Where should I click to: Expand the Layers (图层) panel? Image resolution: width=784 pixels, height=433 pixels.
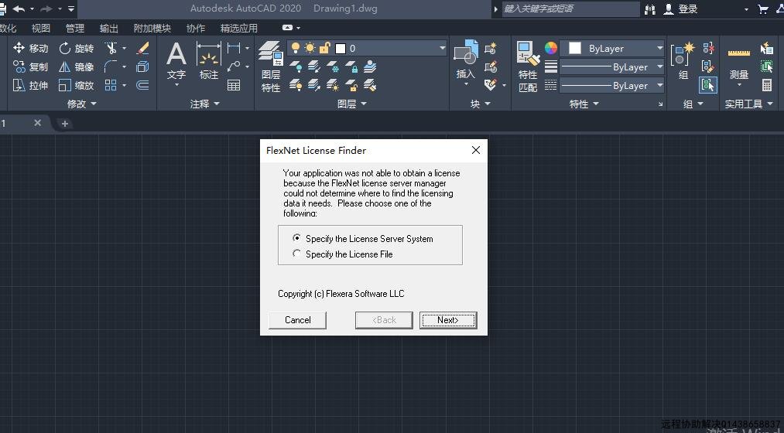pyautogui.click(x=351, y=104)
